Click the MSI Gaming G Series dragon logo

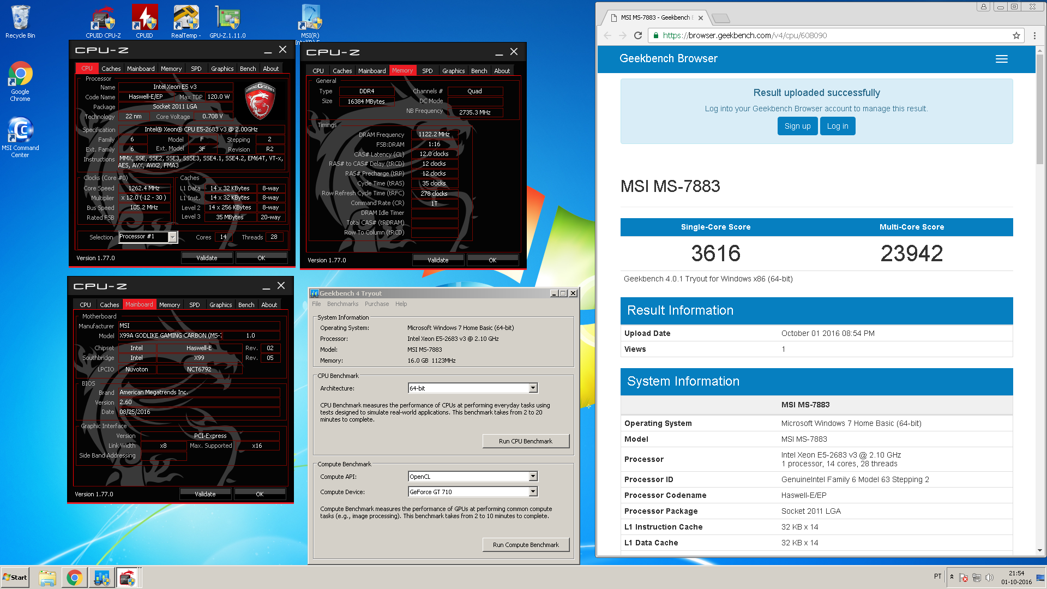[x=260, y=100]
